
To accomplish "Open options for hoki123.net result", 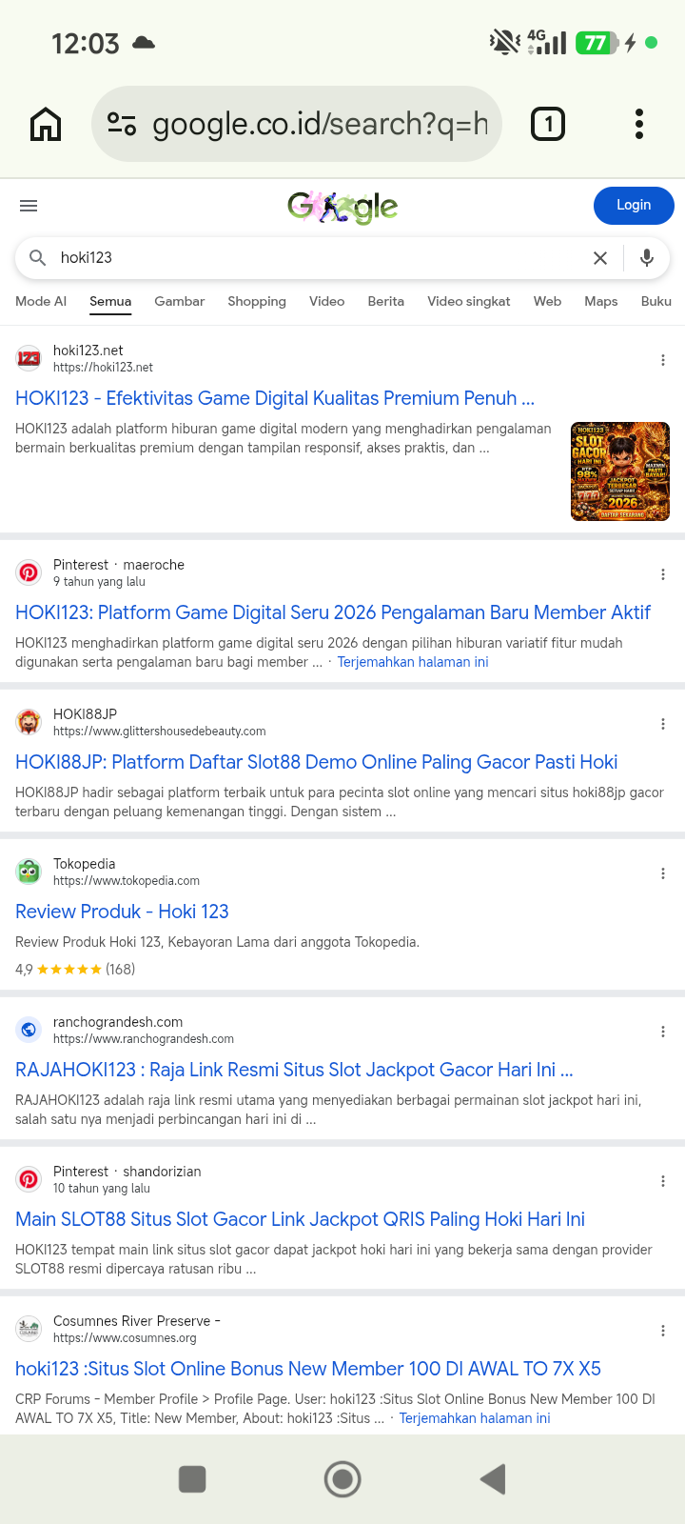I will (663, 360).
